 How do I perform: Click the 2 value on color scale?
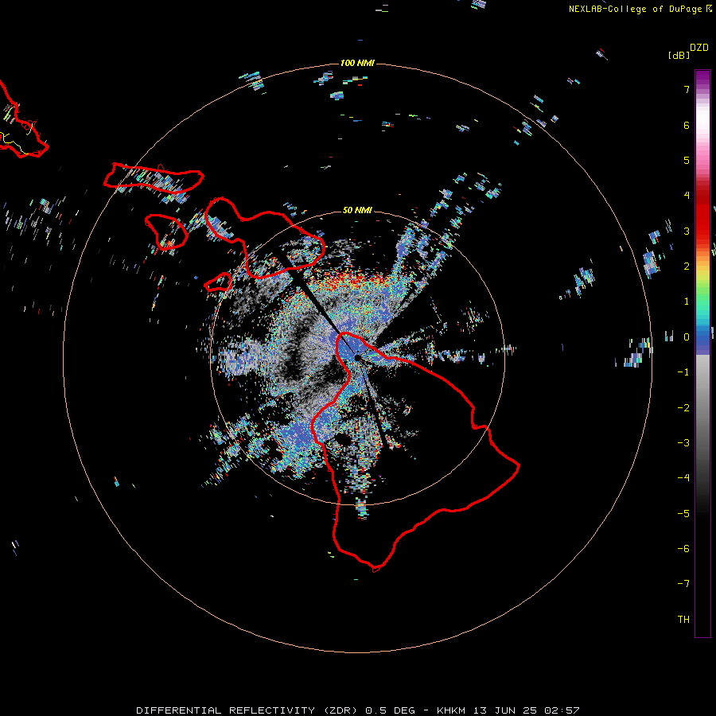coord(687,267)
